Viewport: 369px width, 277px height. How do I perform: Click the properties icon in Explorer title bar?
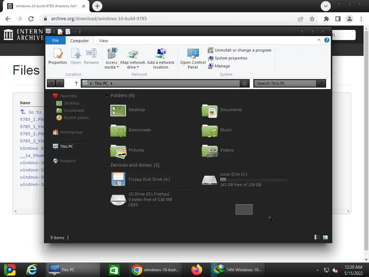pos(60,32)
